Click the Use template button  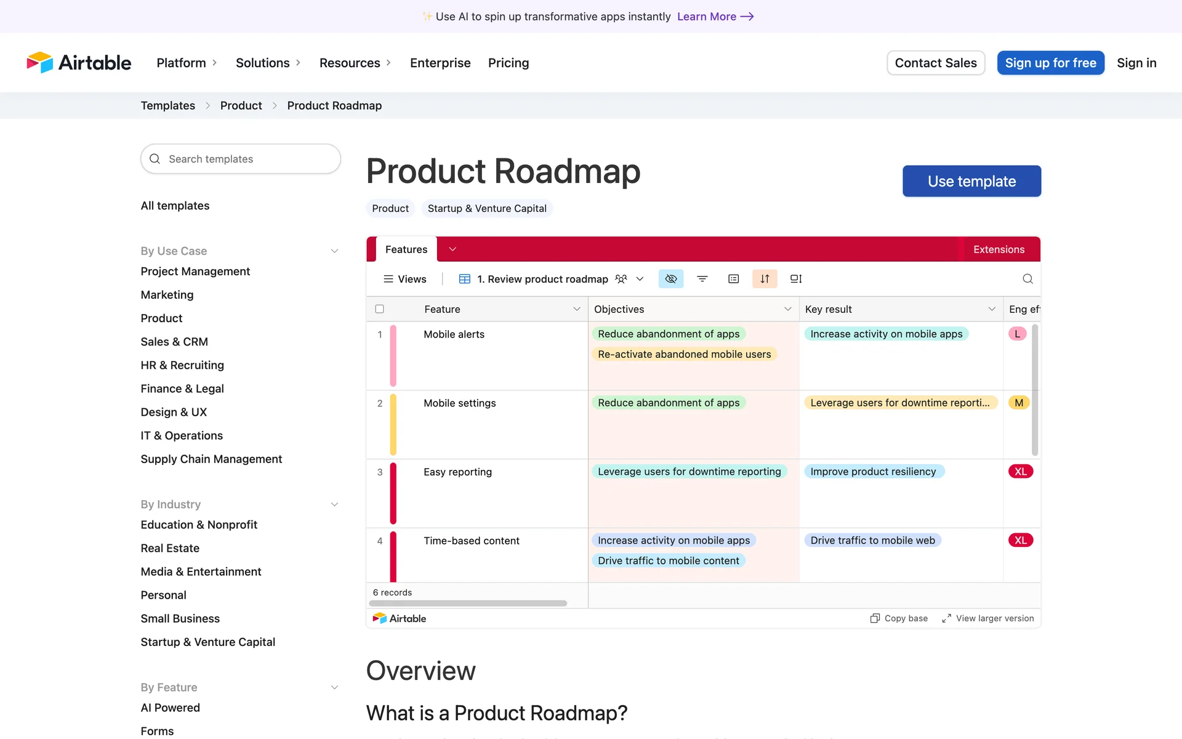click(x=971, y=181)
